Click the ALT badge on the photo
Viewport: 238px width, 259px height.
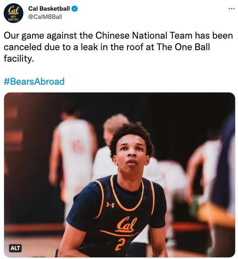(15, 248)
